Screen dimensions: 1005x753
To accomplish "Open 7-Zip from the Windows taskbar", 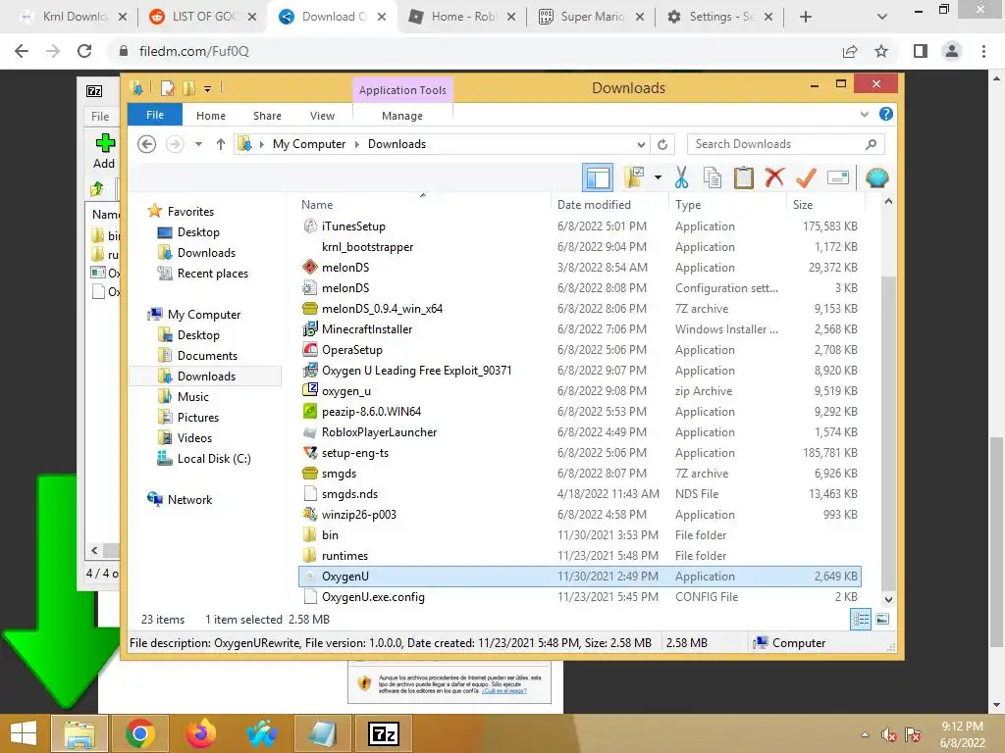I will (384, 733).
